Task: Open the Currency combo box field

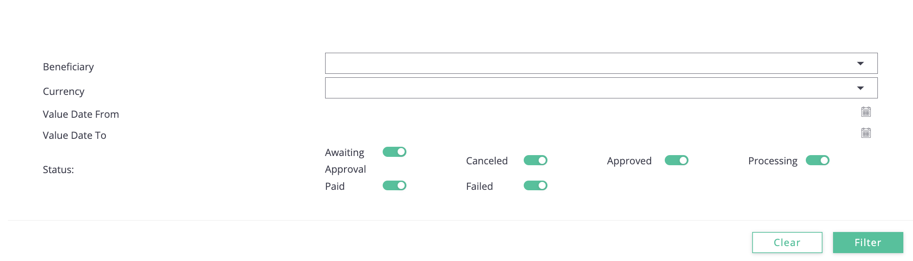Action: (x=601, y=88)
